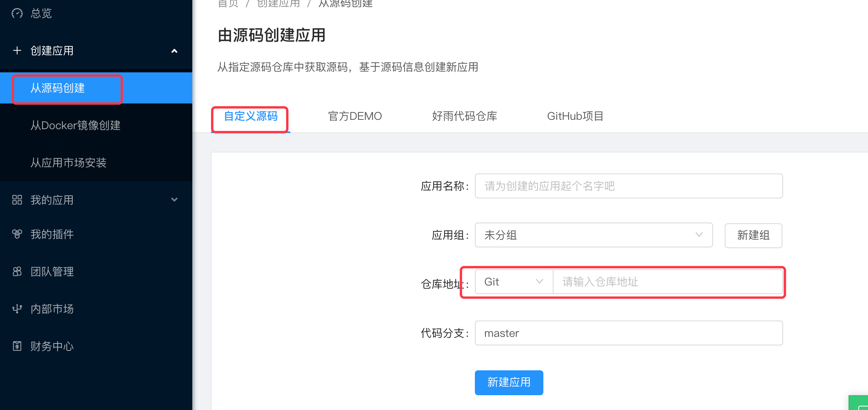Expand the 我的应用 submenu arrow
This screenshot has width=868, height=410.
click(x=174, y=200)
